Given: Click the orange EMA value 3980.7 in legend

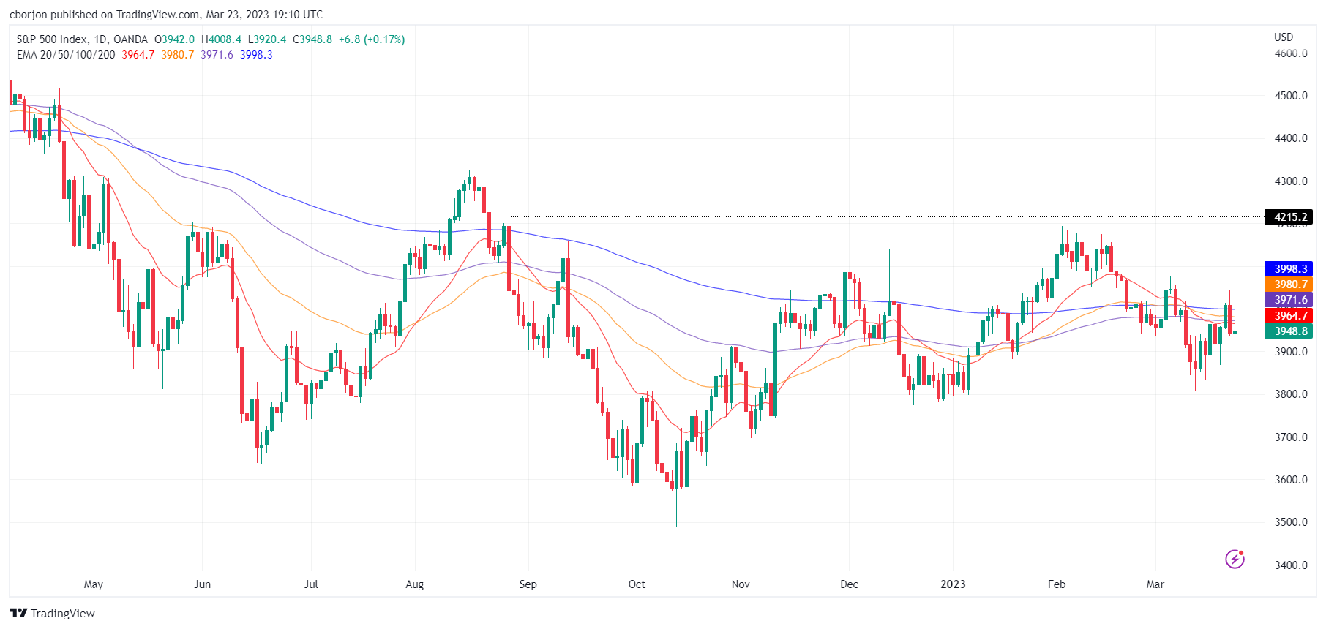Looking at the screenshot, I should [178, 55].
